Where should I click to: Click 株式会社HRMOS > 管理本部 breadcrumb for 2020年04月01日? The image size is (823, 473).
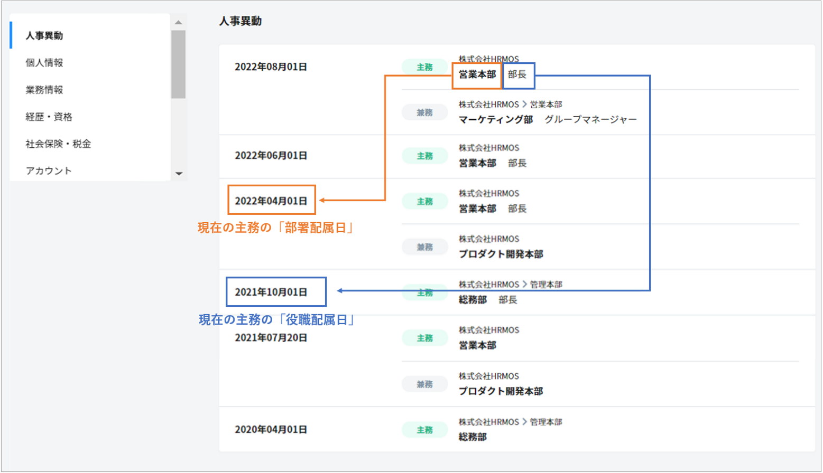click(x=510, y=422)
